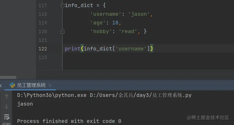Click the 'hobby' key on line 120
Viewport: 234px width, 125px height.
click(101, 32)
